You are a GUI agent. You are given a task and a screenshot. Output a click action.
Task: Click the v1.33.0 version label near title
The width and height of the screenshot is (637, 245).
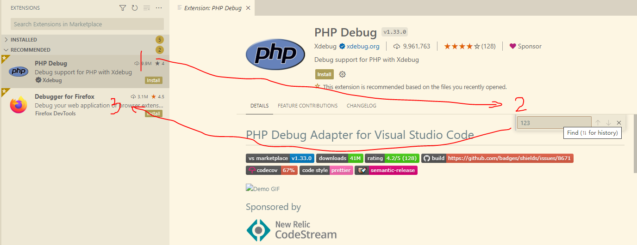click(x=394, y=32)
